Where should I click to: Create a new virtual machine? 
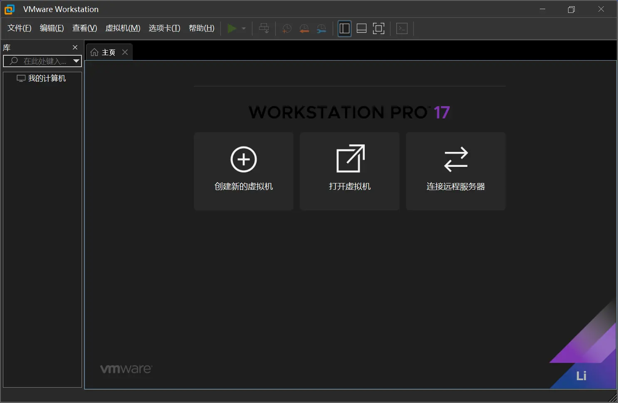coord(244,171)
